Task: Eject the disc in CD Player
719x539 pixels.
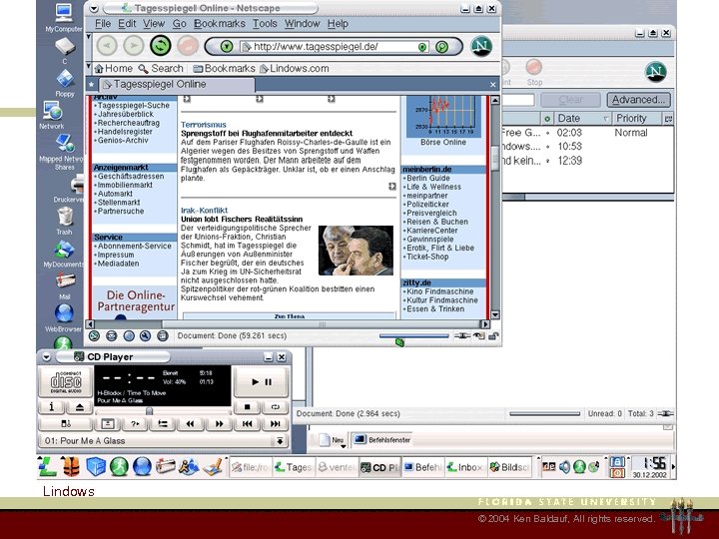Action: click(x=79, y=407)
